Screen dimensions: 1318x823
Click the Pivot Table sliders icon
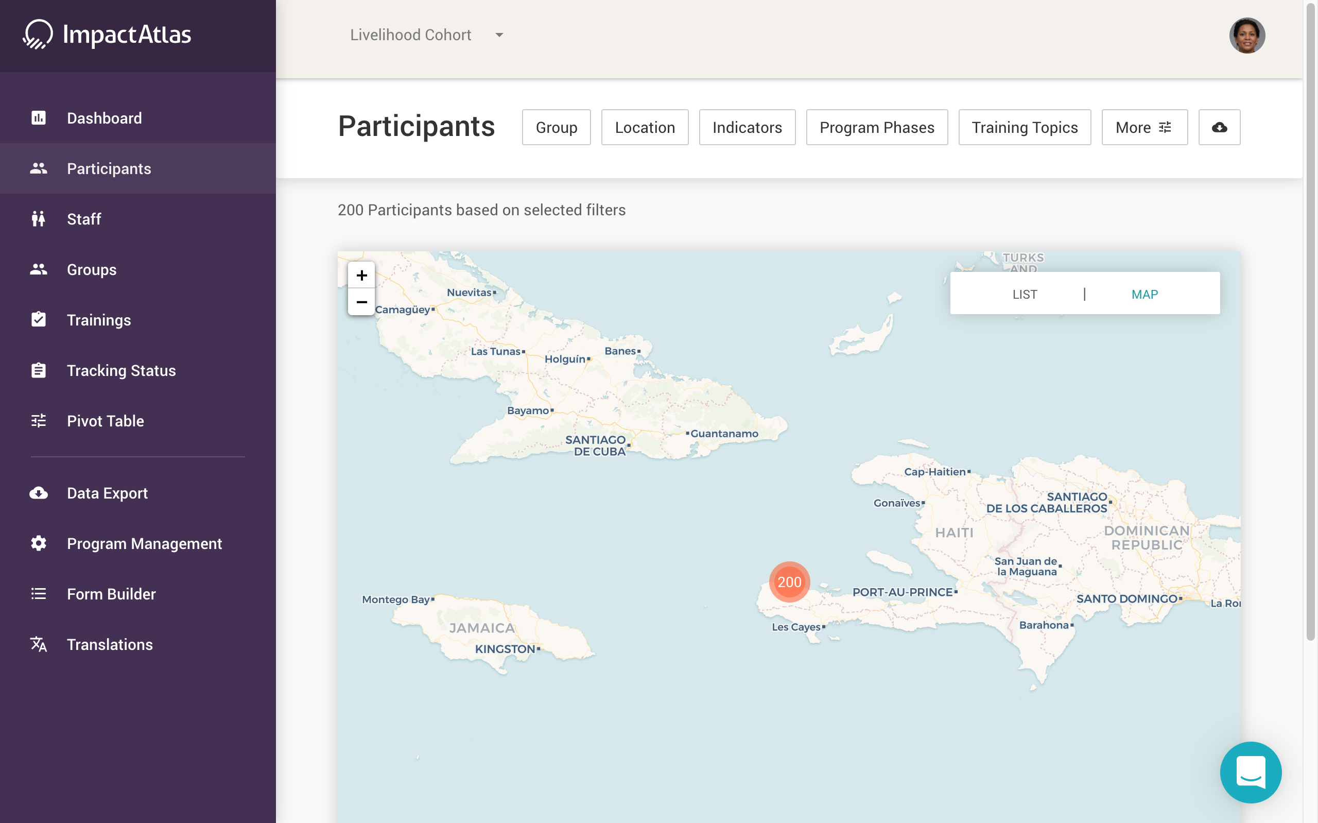click(x=39, y=421)
